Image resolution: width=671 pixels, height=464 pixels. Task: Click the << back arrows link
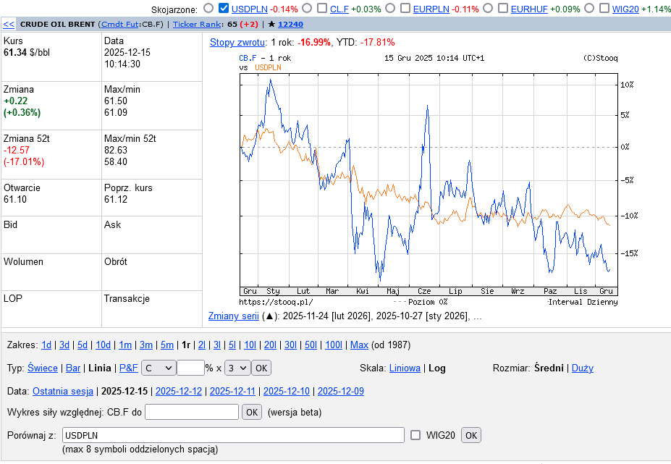(x=9, y=24)
